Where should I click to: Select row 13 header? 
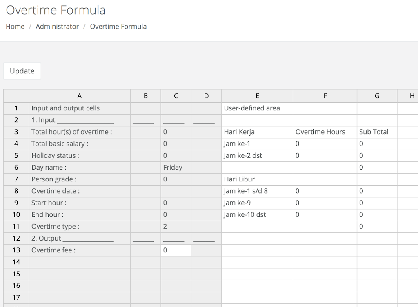pyautogui.click(x=16, y=250)
